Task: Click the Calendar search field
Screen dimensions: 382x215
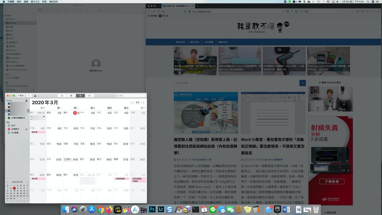Action: (131, 96)
